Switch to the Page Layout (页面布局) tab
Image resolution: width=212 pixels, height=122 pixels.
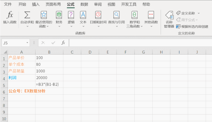coord(53,4)
